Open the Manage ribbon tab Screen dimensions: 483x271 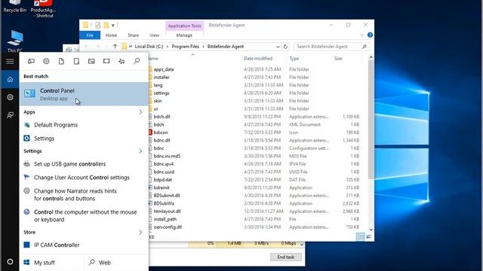184,35
